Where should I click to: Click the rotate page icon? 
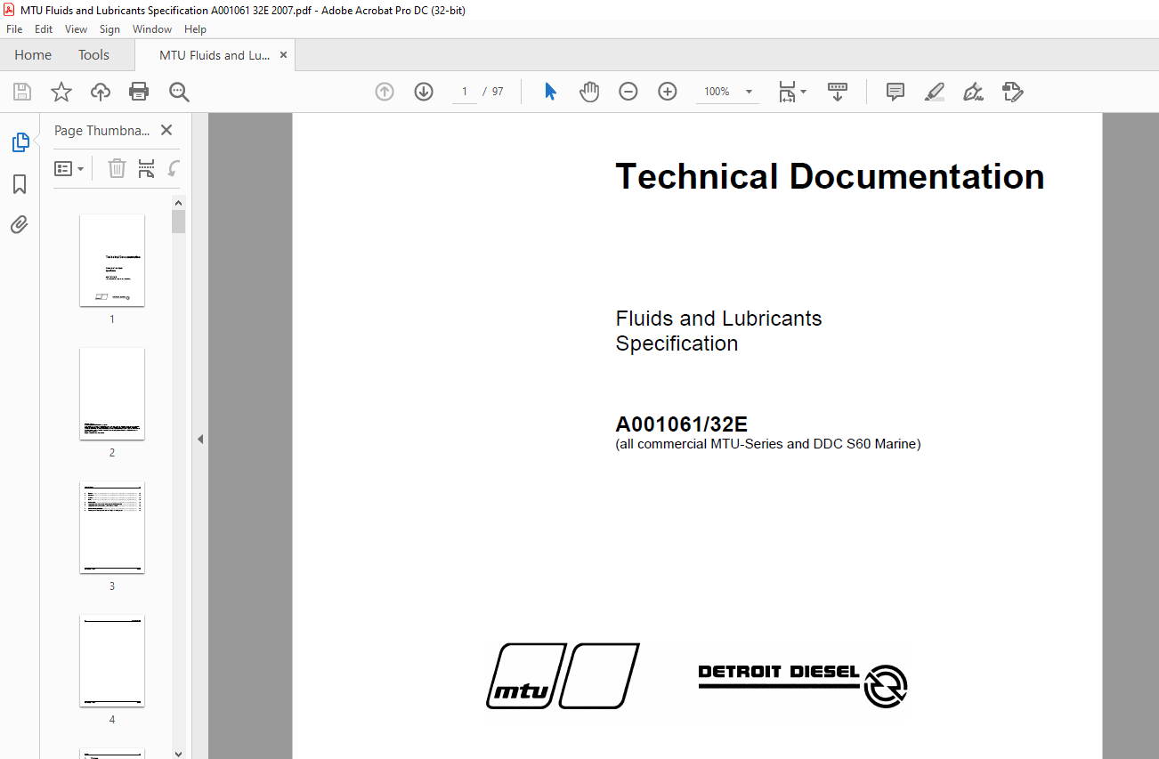(x=174, y=168)
